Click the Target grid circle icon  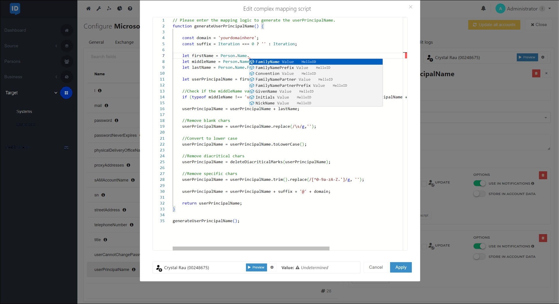tap(66, 93)
